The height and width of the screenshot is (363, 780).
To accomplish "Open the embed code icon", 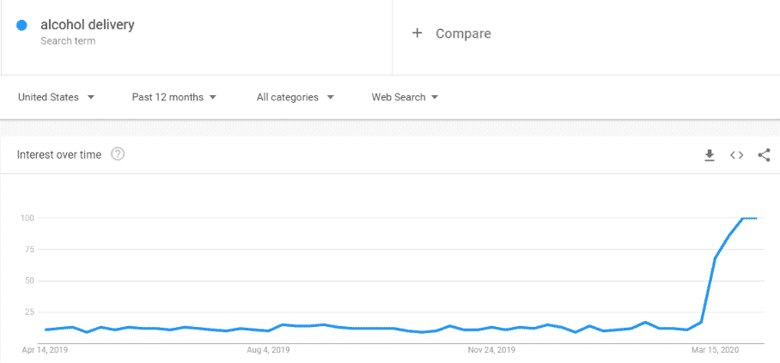I will pyautogui.click(x=737, y=155).
